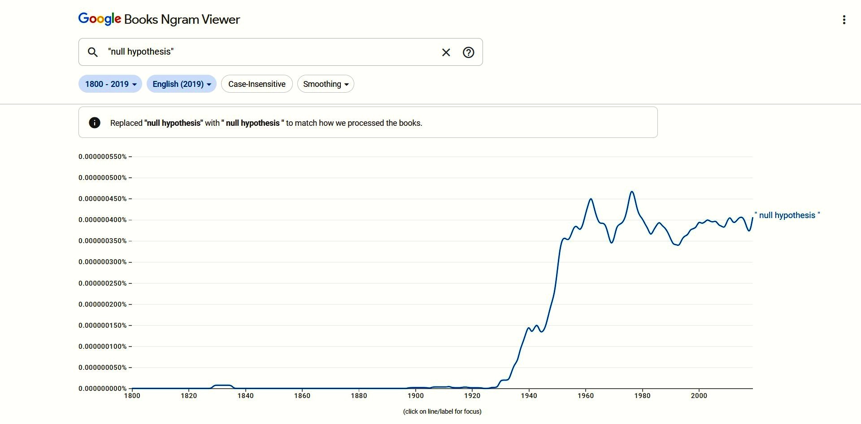Focus the "null hypothesis" search field
Screen dimensions: 861x424
pyautogui.click(x=269, y=52)
